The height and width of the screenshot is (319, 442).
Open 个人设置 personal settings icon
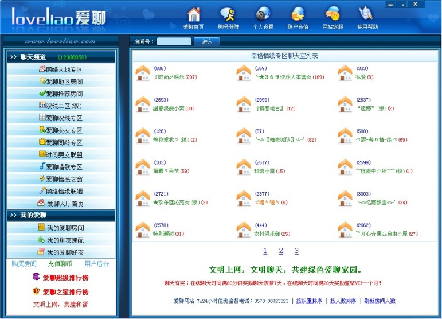coord(263,15)
